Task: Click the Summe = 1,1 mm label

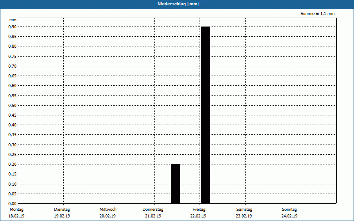Action: click(x=317, y=14)
